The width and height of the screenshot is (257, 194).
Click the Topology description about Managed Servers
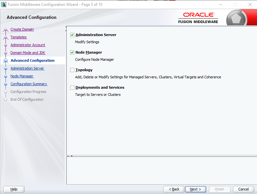click(148, 77)
